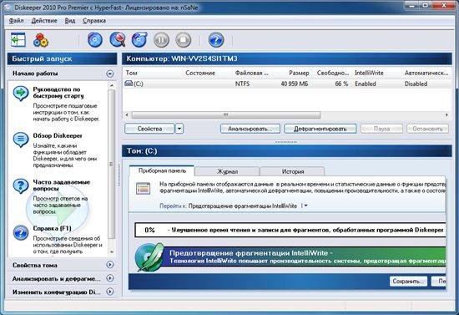Click the dashboard info panel icon
This screenshot has height=315, width=459.
[144, 188]
